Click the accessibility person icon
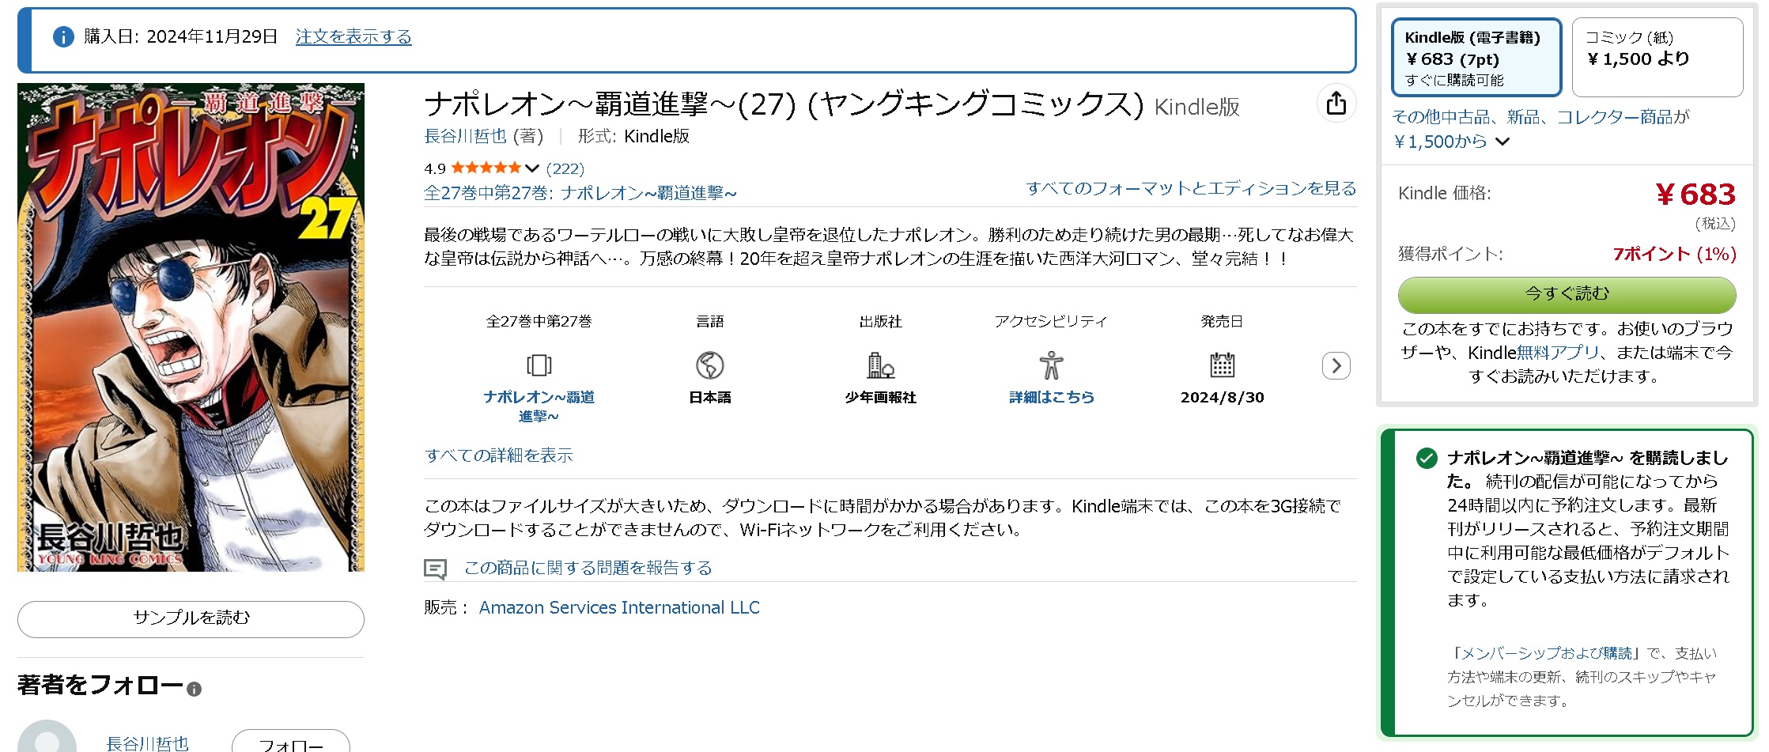 click(x=1051, y=365)
